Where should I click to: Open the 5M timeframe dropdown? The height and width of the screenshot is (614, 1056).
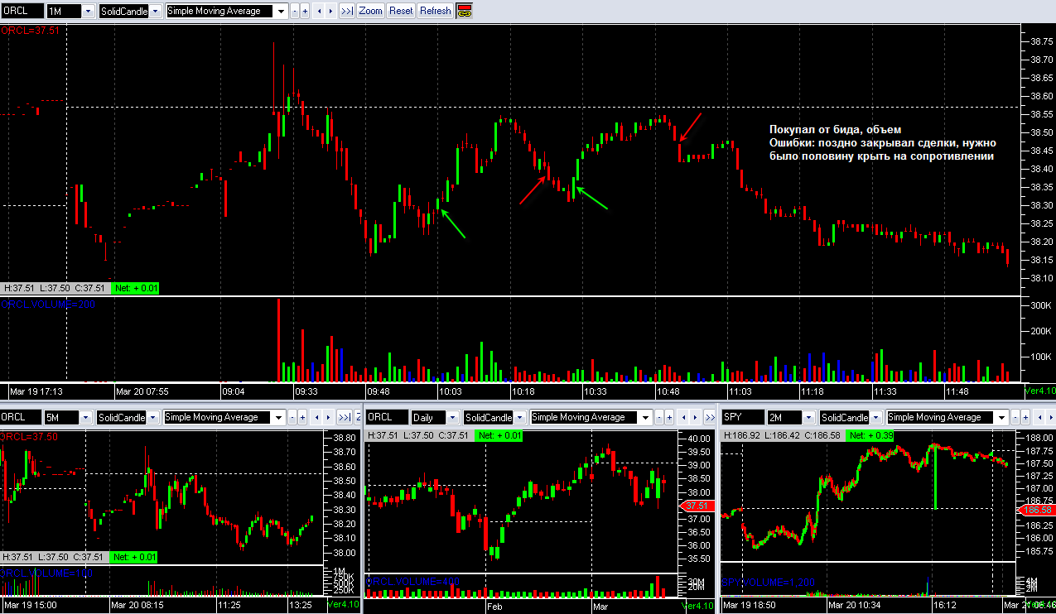tap(85, 417)
